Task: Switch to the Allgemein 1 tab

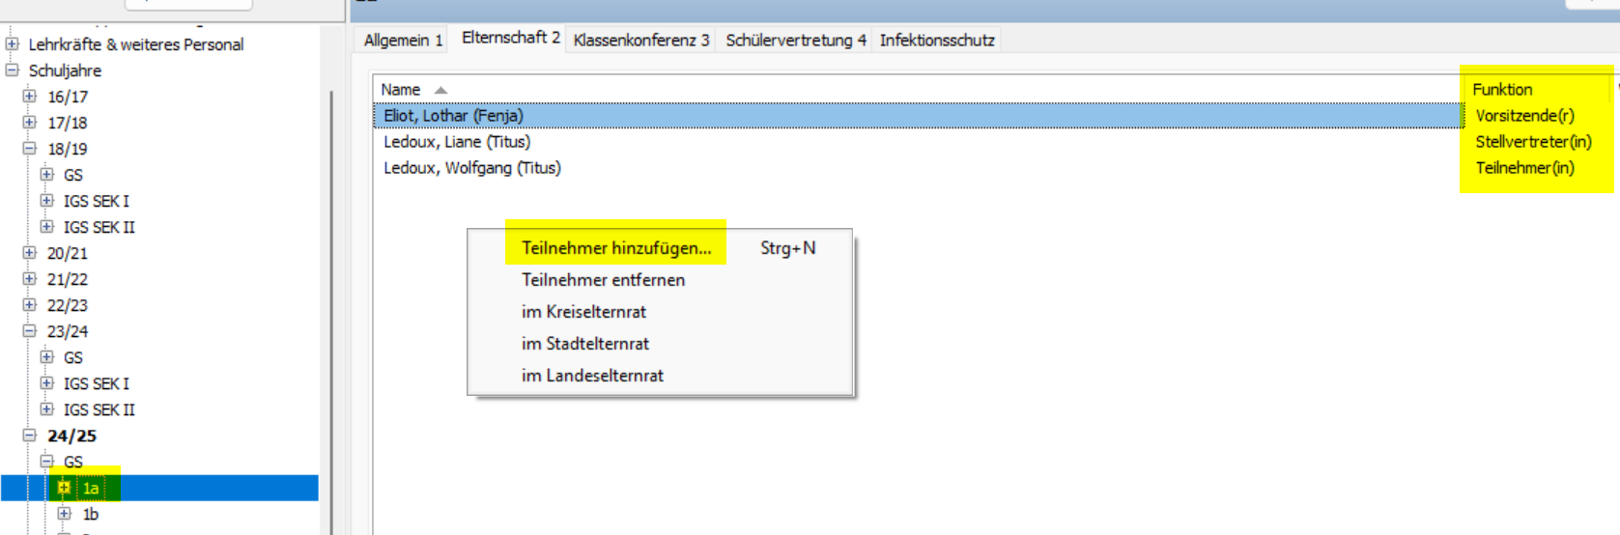Action: tap(403, 40)
